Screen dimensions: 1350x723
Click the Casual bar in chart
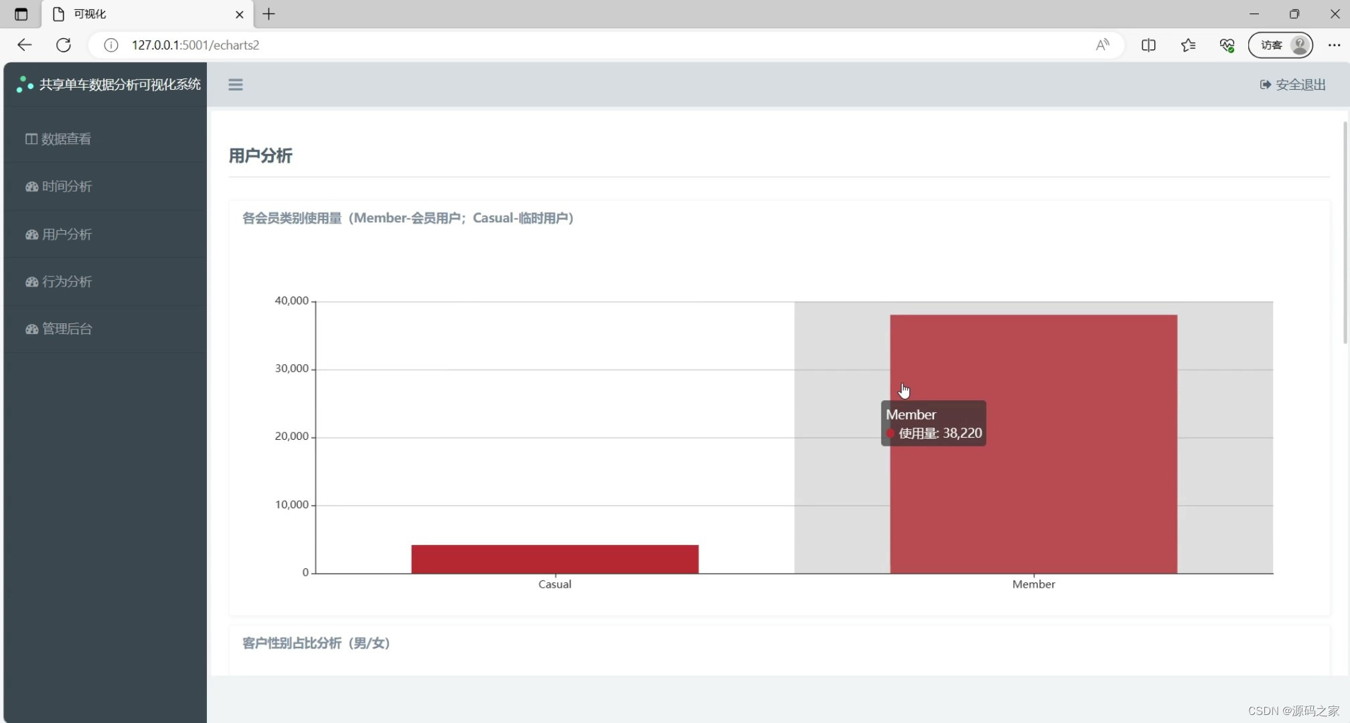point(554,559)
